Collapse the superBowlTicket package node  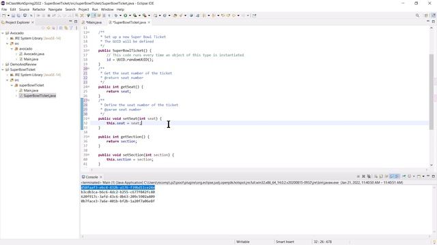(12, 85)
